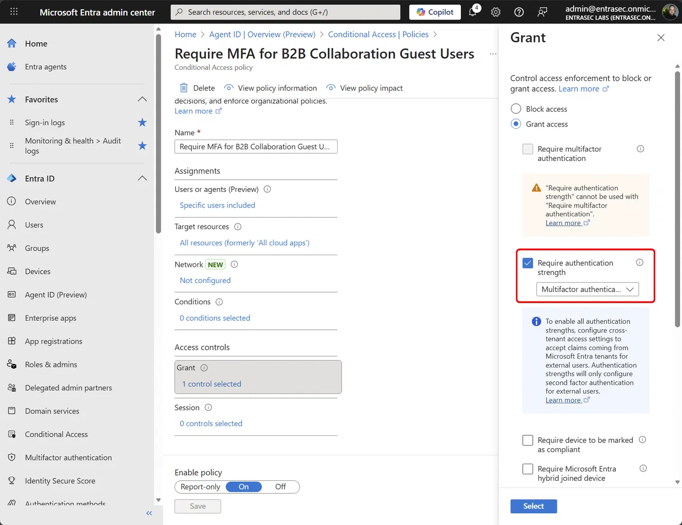Click View policy impact
The height and width of the screenshot is (525, 682).
pos(365,88)
